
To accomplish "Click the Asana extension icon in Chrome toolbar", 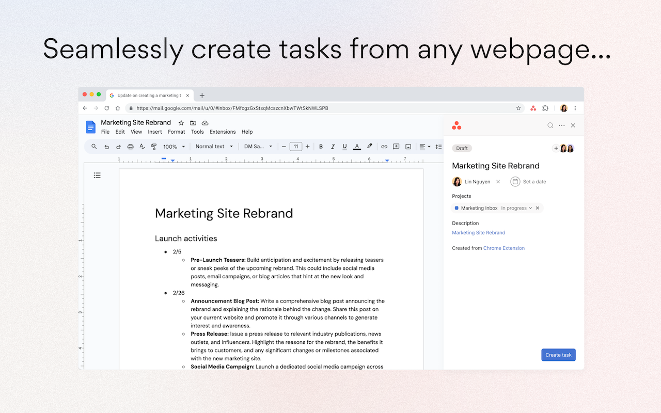I will click(x=533, y=108).
